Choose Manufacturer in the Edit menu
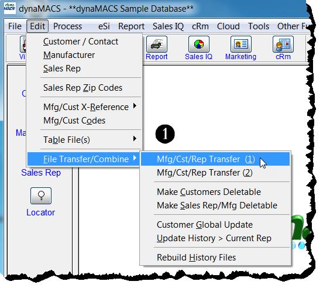The height and width of the screenshot is (288, 323). pos(85,55)
